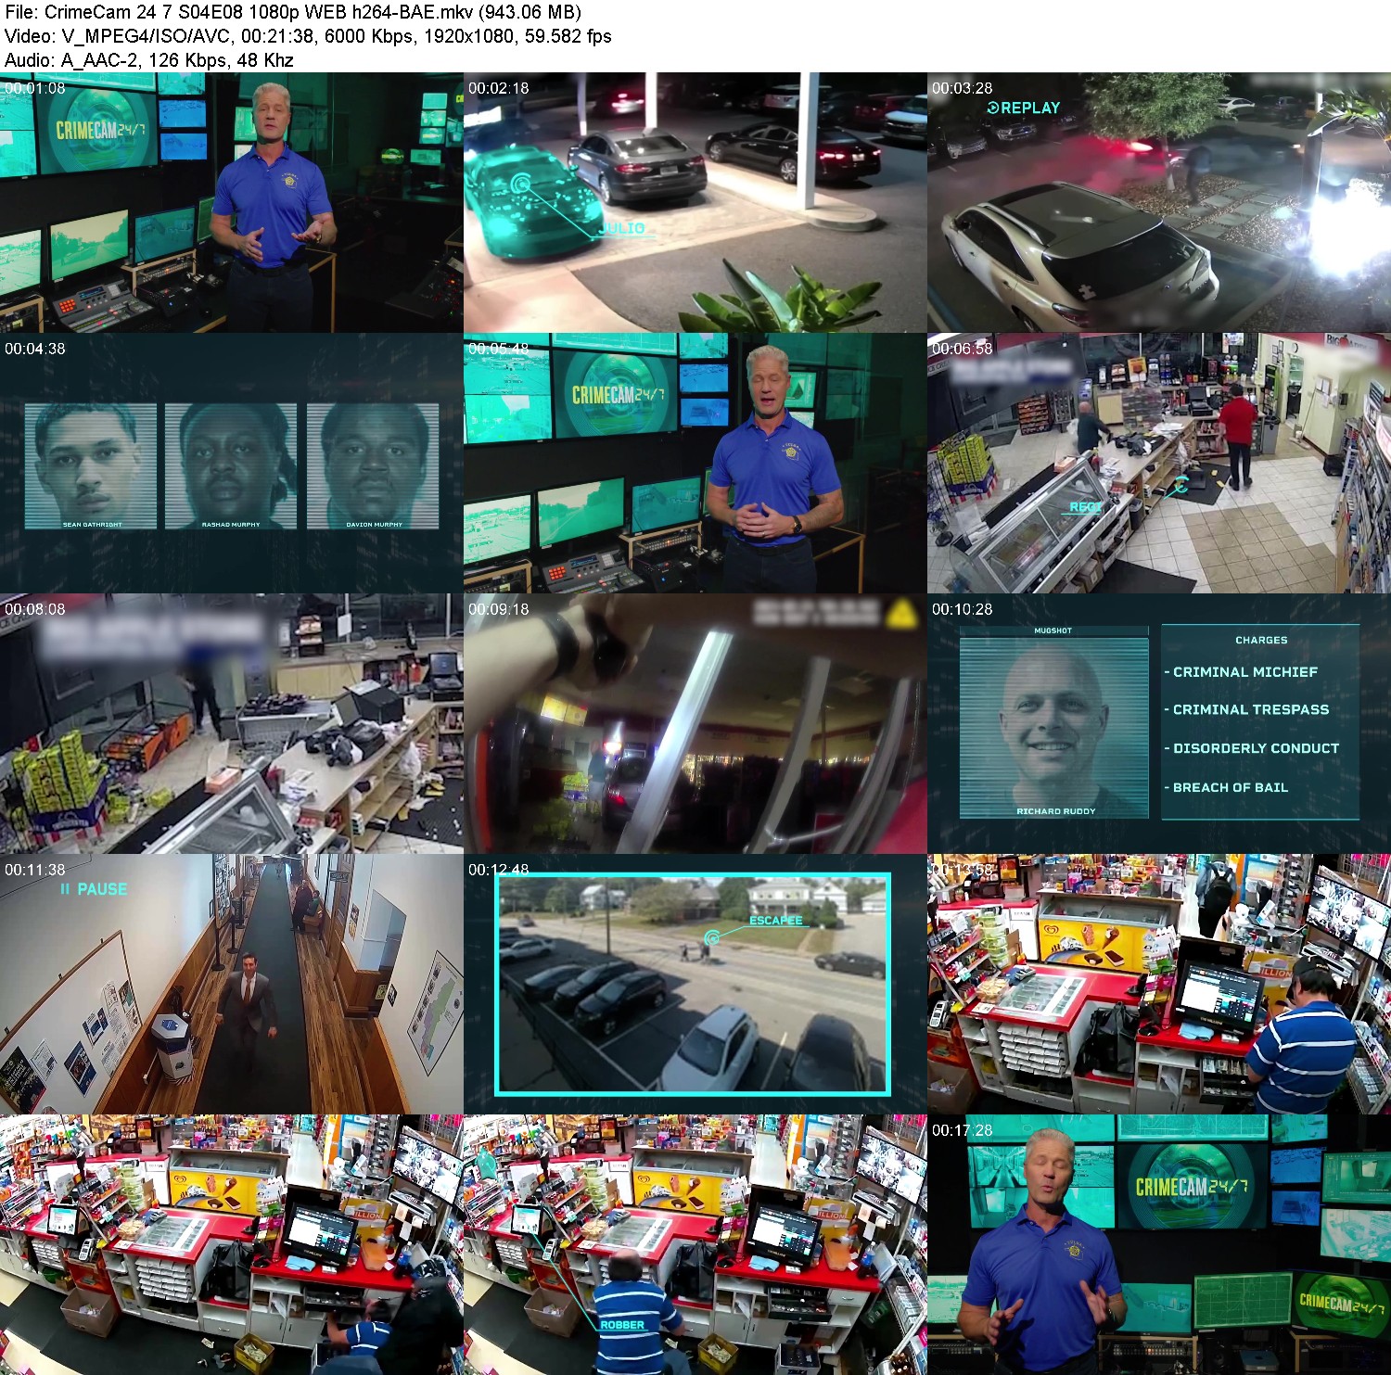Image resolution: width=1391 pixels, height=1375 pixels.
Task: Click the DISORDERLY CONDUCT charge text
Action: pyautogui.click(x=1256, y=748)
